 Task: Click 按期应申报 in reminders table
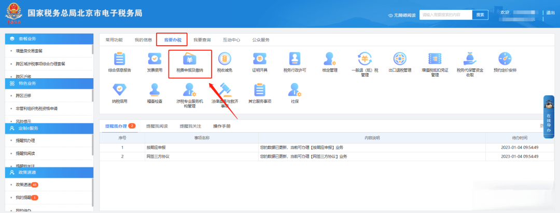(x=156, y=147)
